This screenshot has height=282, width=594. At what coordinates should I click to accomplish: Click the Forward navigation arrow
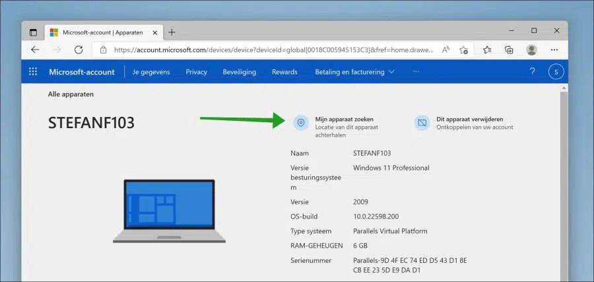pyautogui.click(x=57, y=50)
